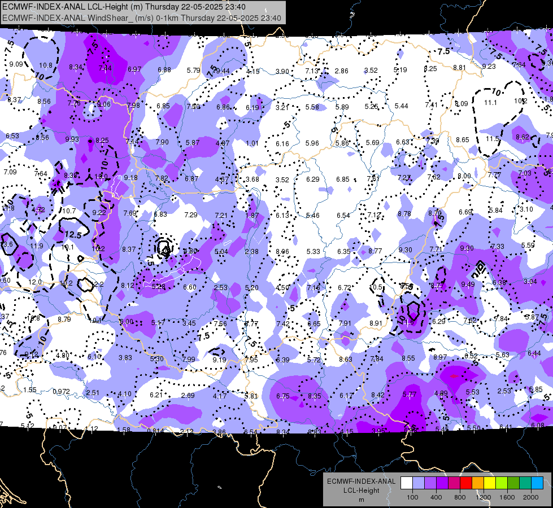Click the yellow legend color swatch
553x508 pixels.
(x=490, y=483)
